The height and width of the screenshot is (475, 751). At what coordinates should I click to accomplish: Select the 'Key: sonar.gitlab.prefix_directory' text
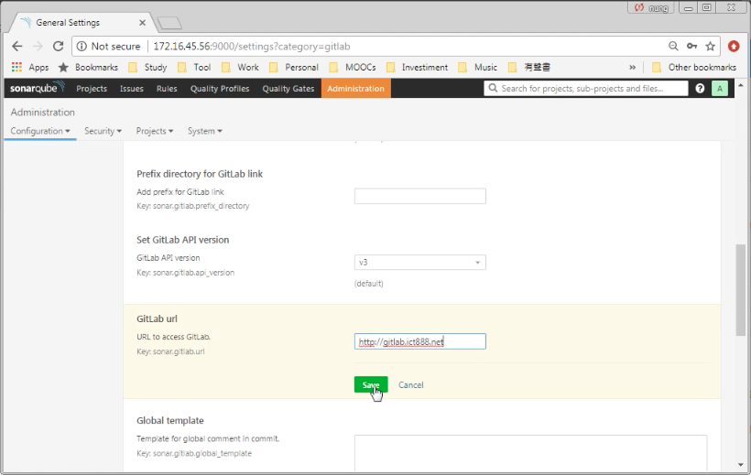193,206
